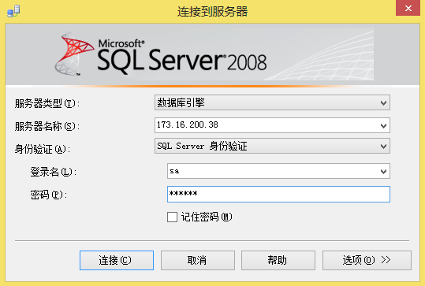Click the 取消 button

[x=198, y=260]
